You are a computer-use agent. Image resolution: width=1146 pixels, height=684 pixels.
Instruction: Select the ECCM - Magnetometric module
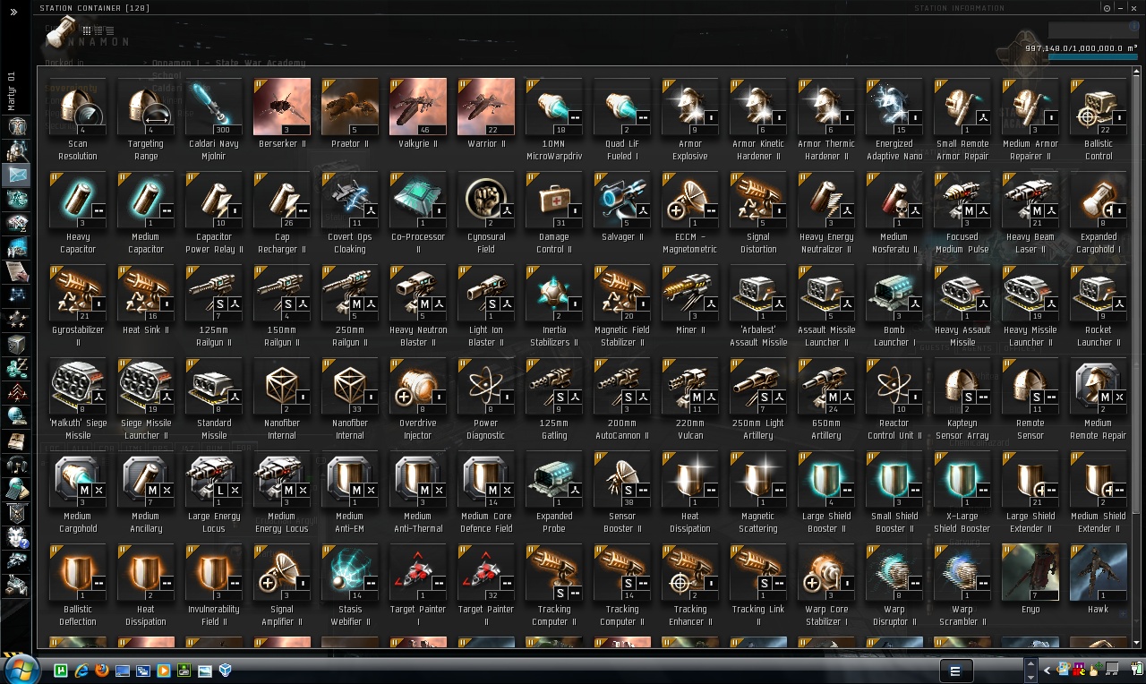690,200
